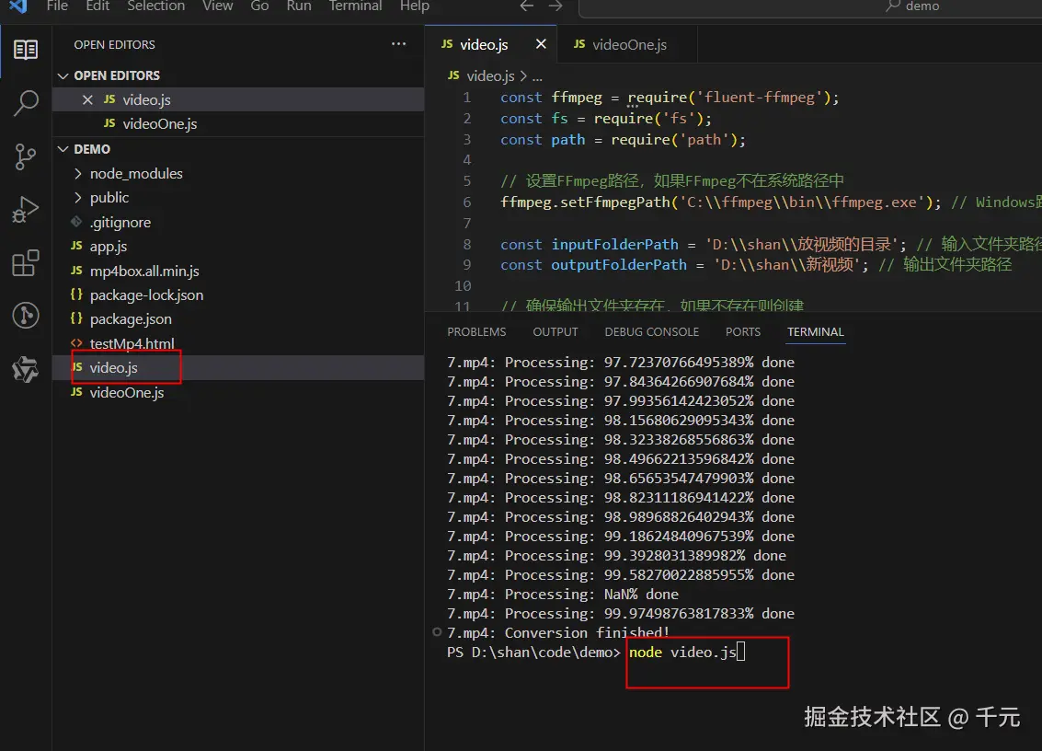Switch to the PROBLEMS panel tab

[476, 332]
